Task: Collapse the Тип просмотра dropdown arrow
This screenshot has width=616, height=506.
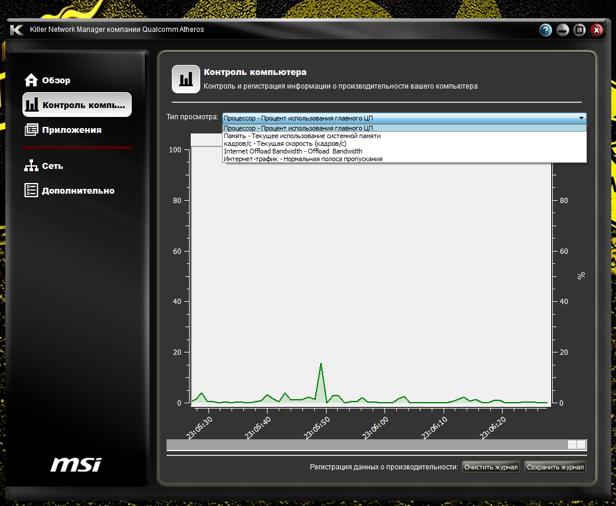Action: pos(581,118)
